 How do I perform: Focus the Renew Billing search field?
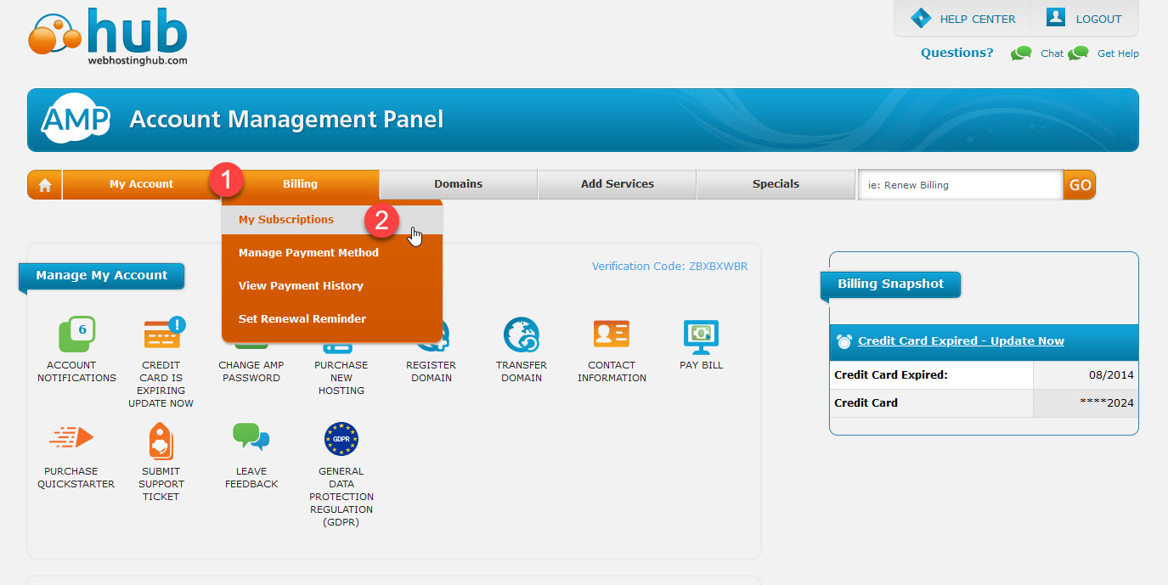point(960,185)
